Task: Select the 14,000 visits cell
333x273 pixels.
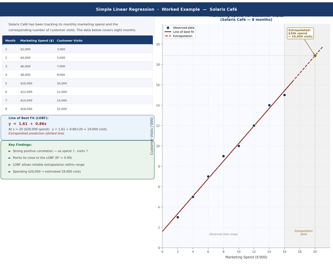Action: (62, 100)
